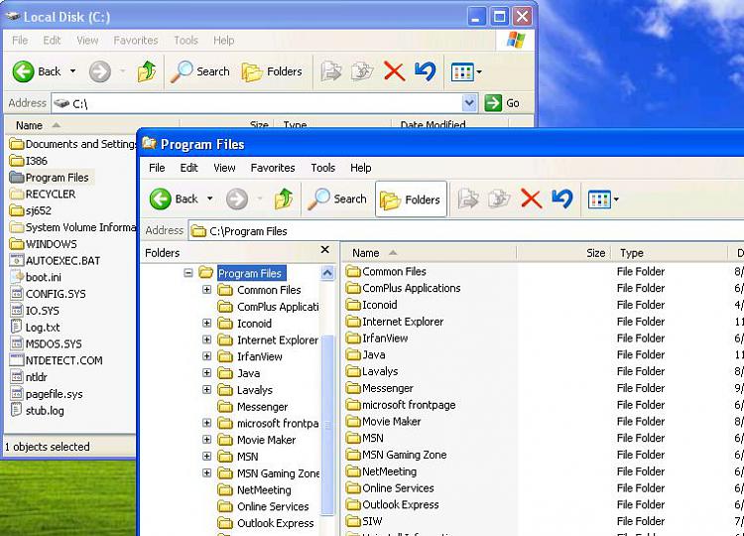Click Back arrow in Program Files window

161,199
